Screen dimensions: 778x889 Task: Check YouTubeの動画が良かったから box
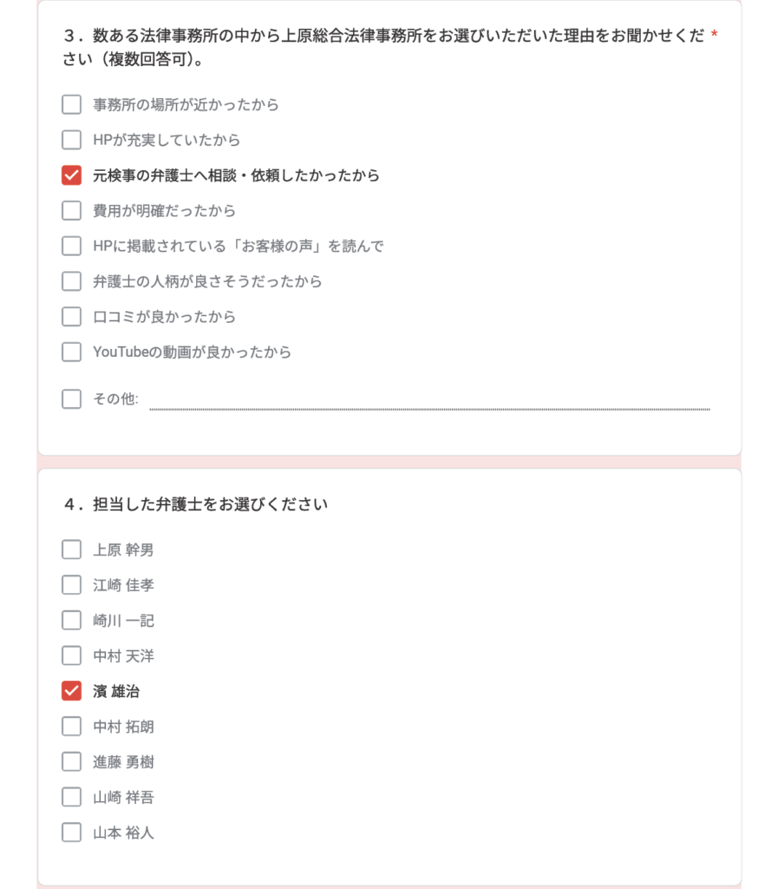71,352
